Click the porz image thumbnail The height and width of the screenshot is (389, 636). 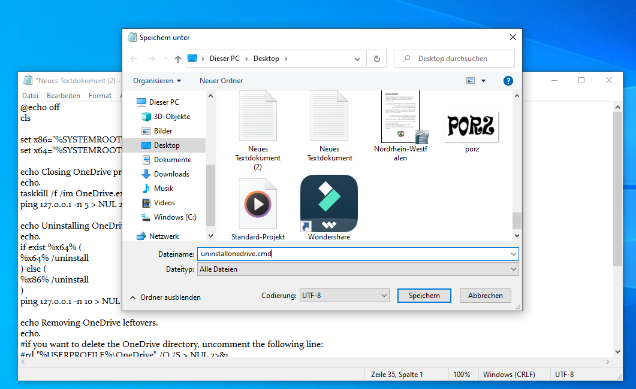click(471, 127)
